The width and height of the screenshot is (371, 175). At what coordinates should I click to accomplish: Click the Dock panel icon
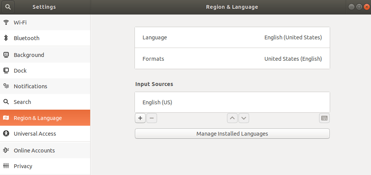(6, 70)
